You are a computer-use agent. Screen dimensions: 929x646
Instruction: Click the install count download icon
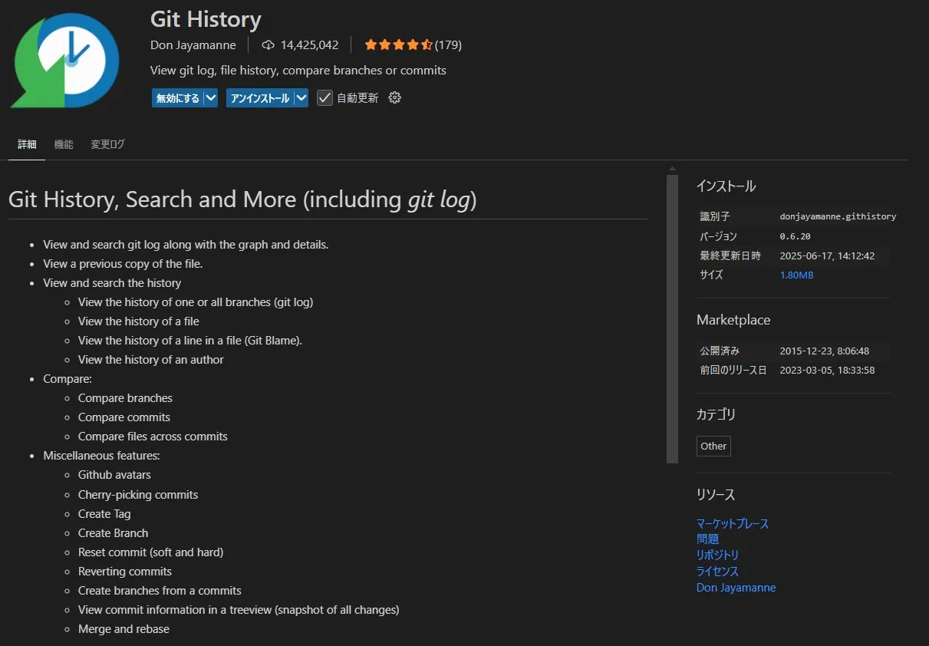[268, 45]
